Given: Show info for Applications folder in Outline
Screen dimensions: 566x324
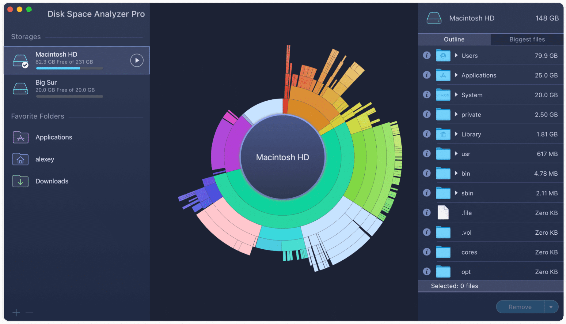Looking at the screenshot, I should click(427, 75).
